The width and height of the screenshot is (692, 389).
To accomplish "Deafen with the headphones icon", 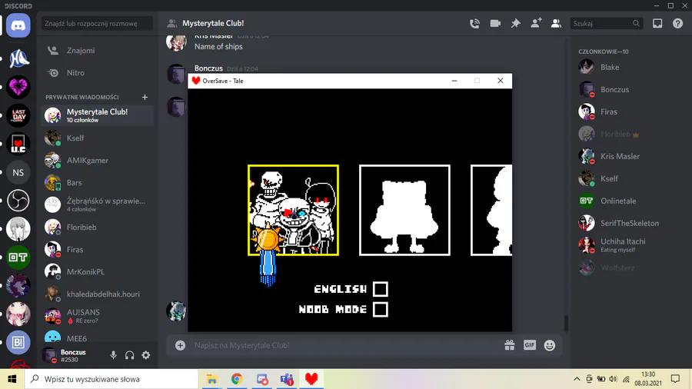I will click(129, 355).
